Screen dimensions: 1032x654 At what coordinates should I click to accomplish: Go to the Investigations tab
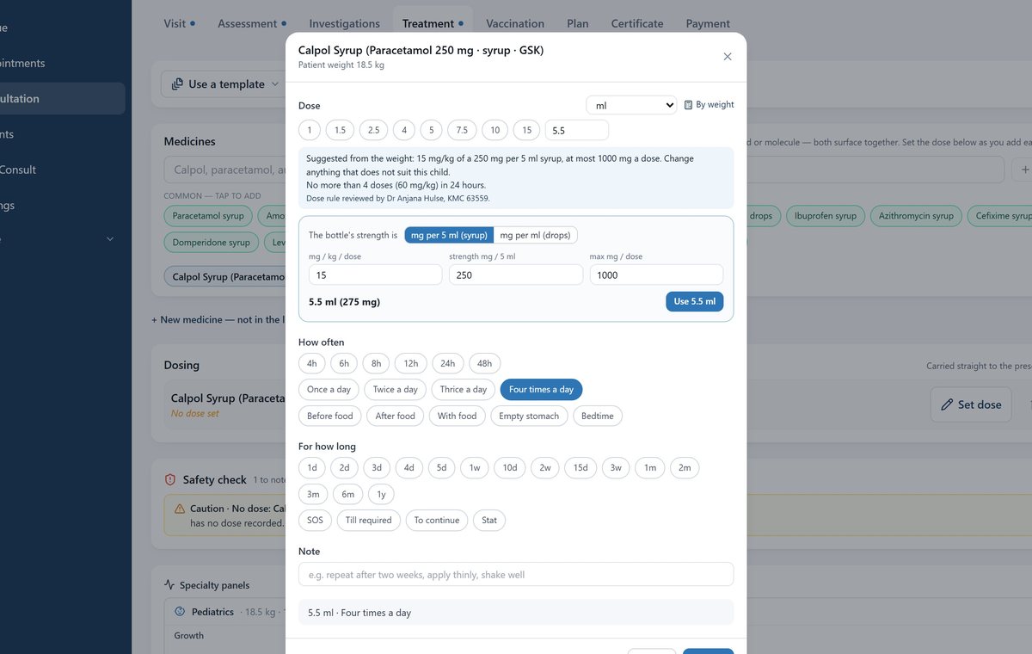click(x=344, y=23)
